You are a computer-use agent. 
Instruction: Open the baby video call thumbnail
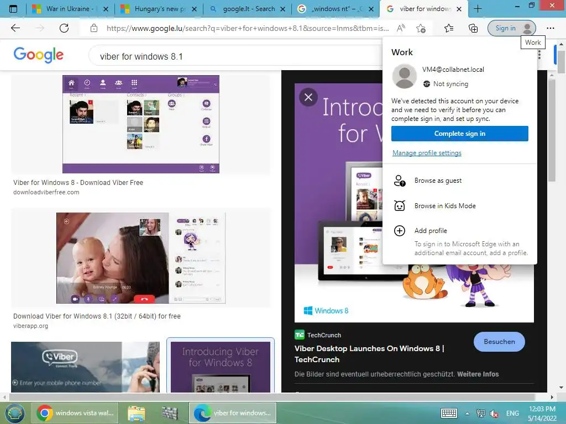(x=141, y=258)
